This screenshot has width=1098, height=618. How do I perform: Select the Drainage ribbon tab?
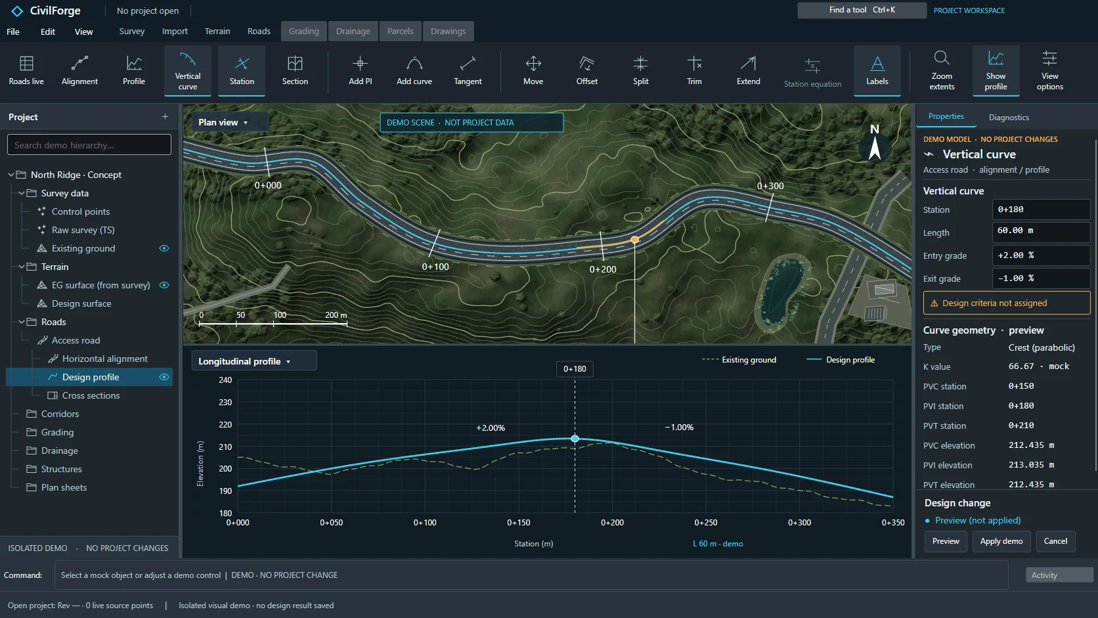point(353,31)
